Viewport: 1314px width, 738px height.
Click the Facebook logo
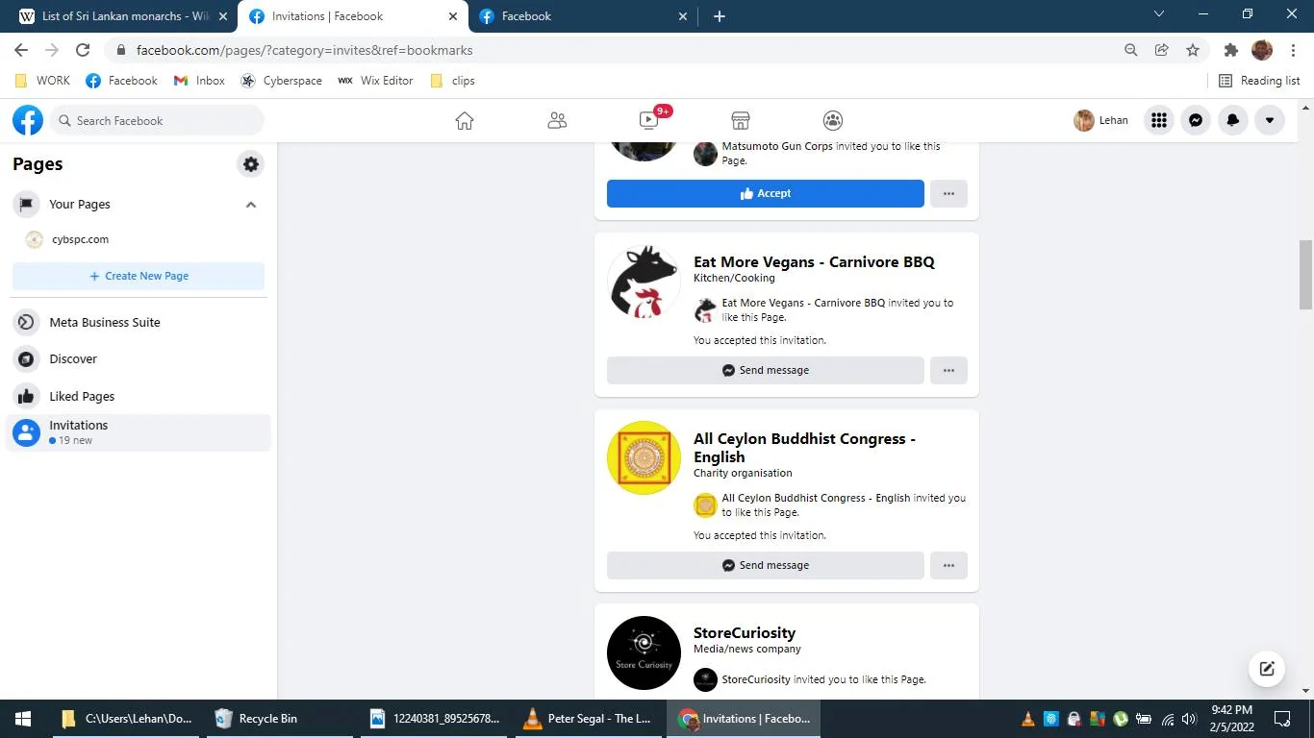tap(28, 120)
